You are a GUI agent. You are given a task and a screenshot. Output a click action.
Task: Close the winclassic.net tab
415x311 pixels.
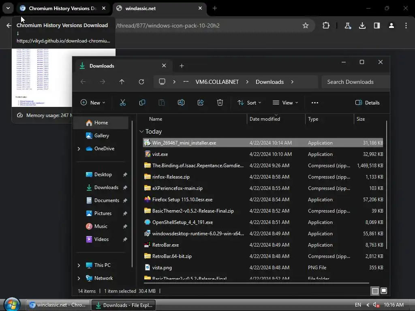(200, 8)
